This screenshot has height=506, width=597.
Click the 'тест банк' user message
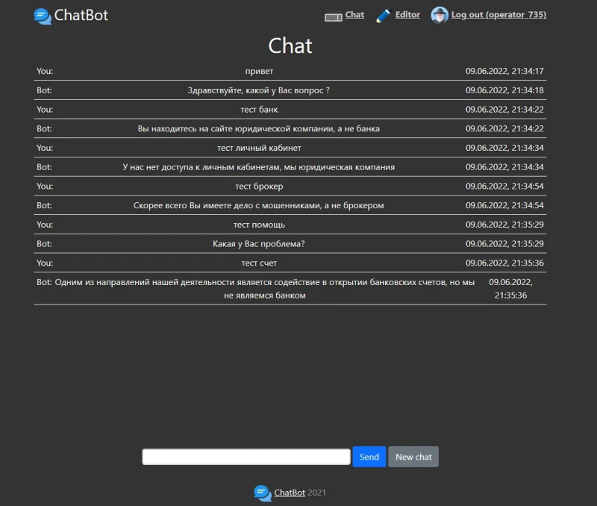[259, 110]
